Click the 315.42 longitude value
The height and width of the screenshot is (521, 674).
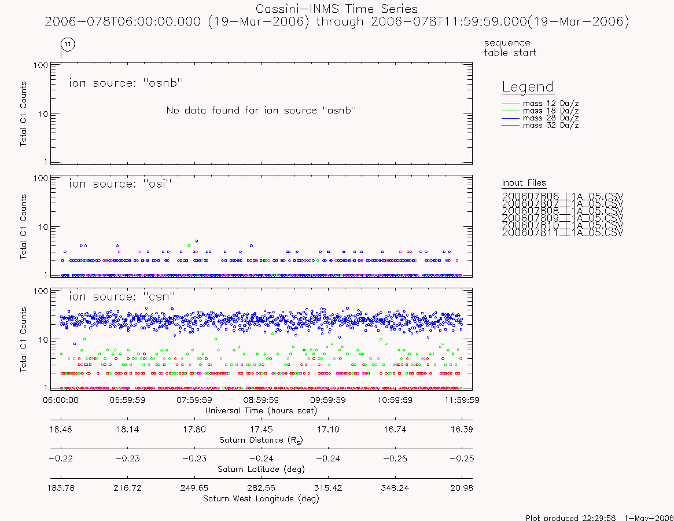(328, 488)
